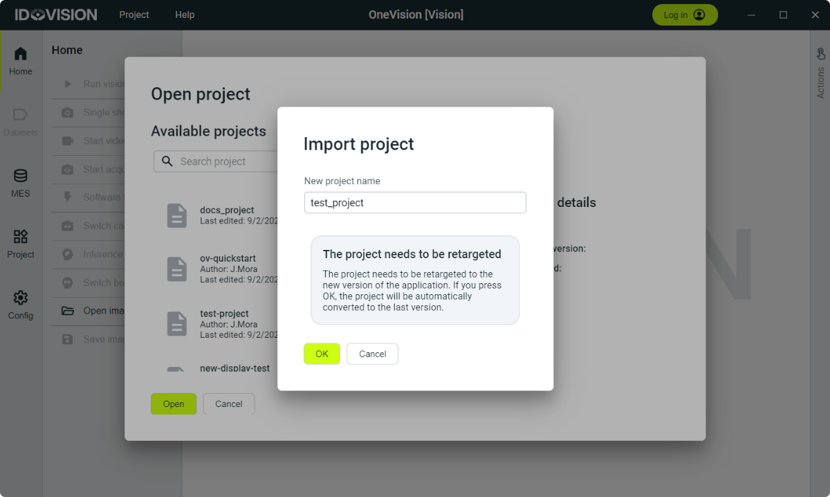Click the test-project file icon
This screenshot has width=830, height=497.
[x=177, y=323]
